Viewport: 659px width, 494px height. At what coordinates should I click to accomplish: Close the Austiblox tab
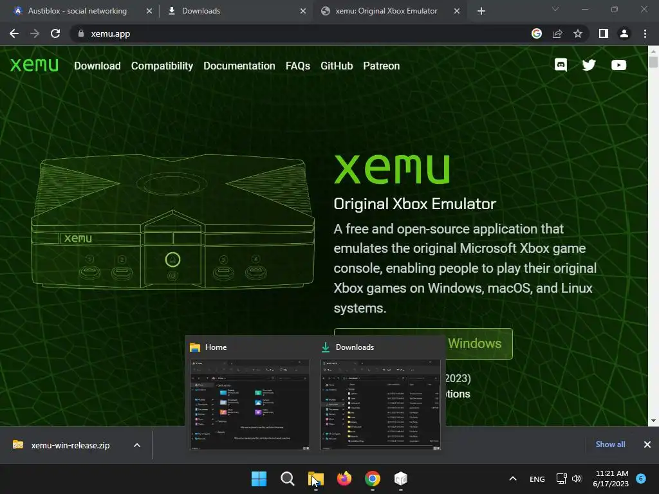point(149,11)
